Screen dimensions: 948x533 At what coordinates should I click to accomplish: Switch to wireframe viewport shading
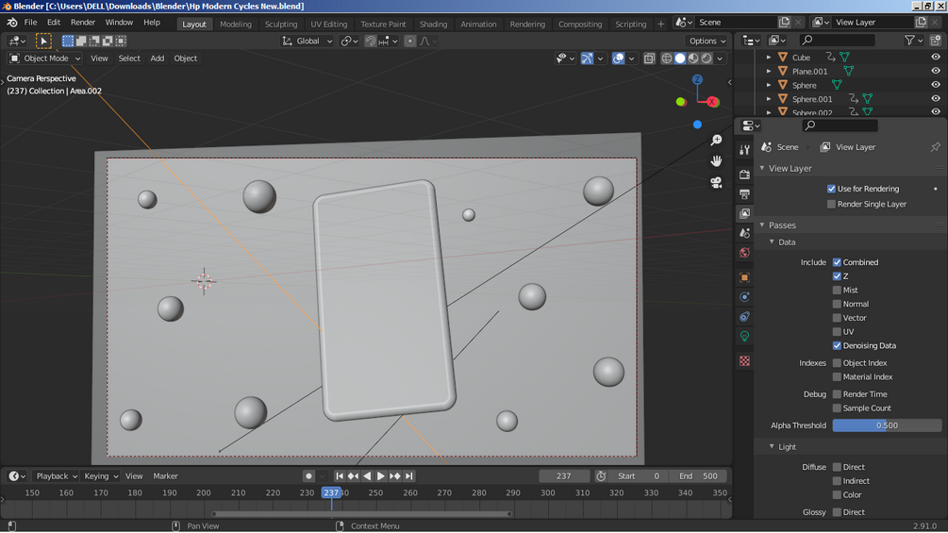point(666,58)
